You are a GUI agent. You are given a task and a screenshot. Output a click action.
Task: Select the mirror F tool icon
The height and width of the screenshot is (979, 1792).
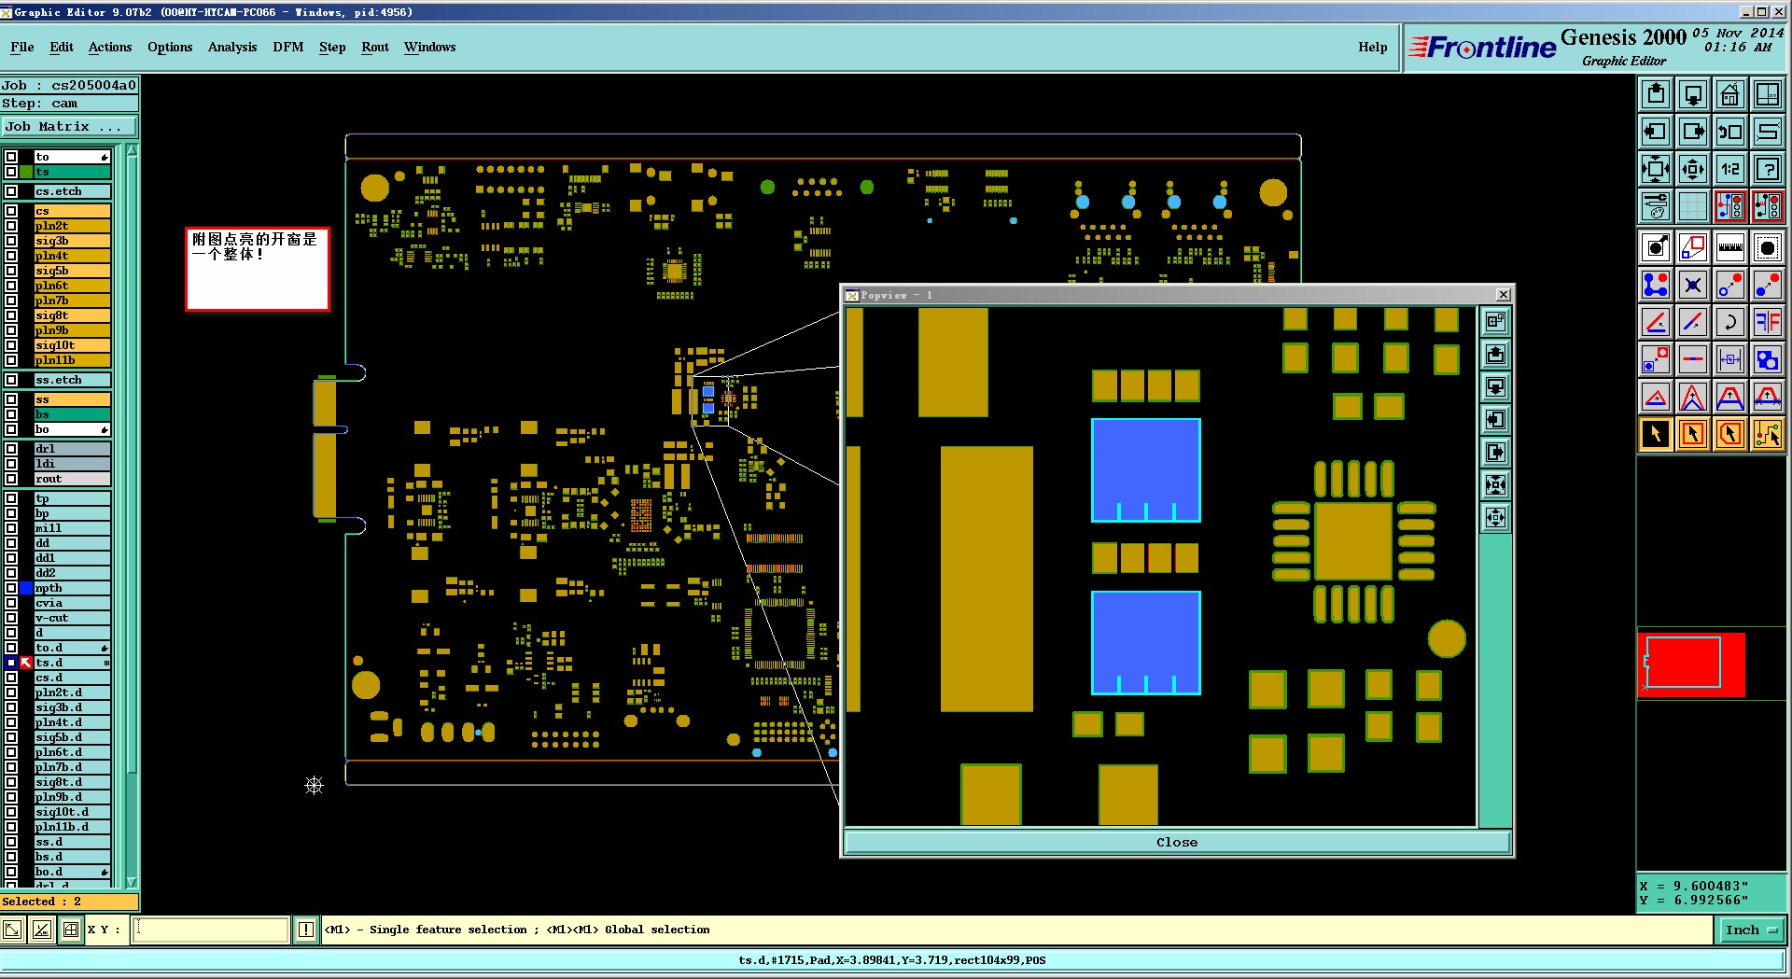[x=1768, y=322]
